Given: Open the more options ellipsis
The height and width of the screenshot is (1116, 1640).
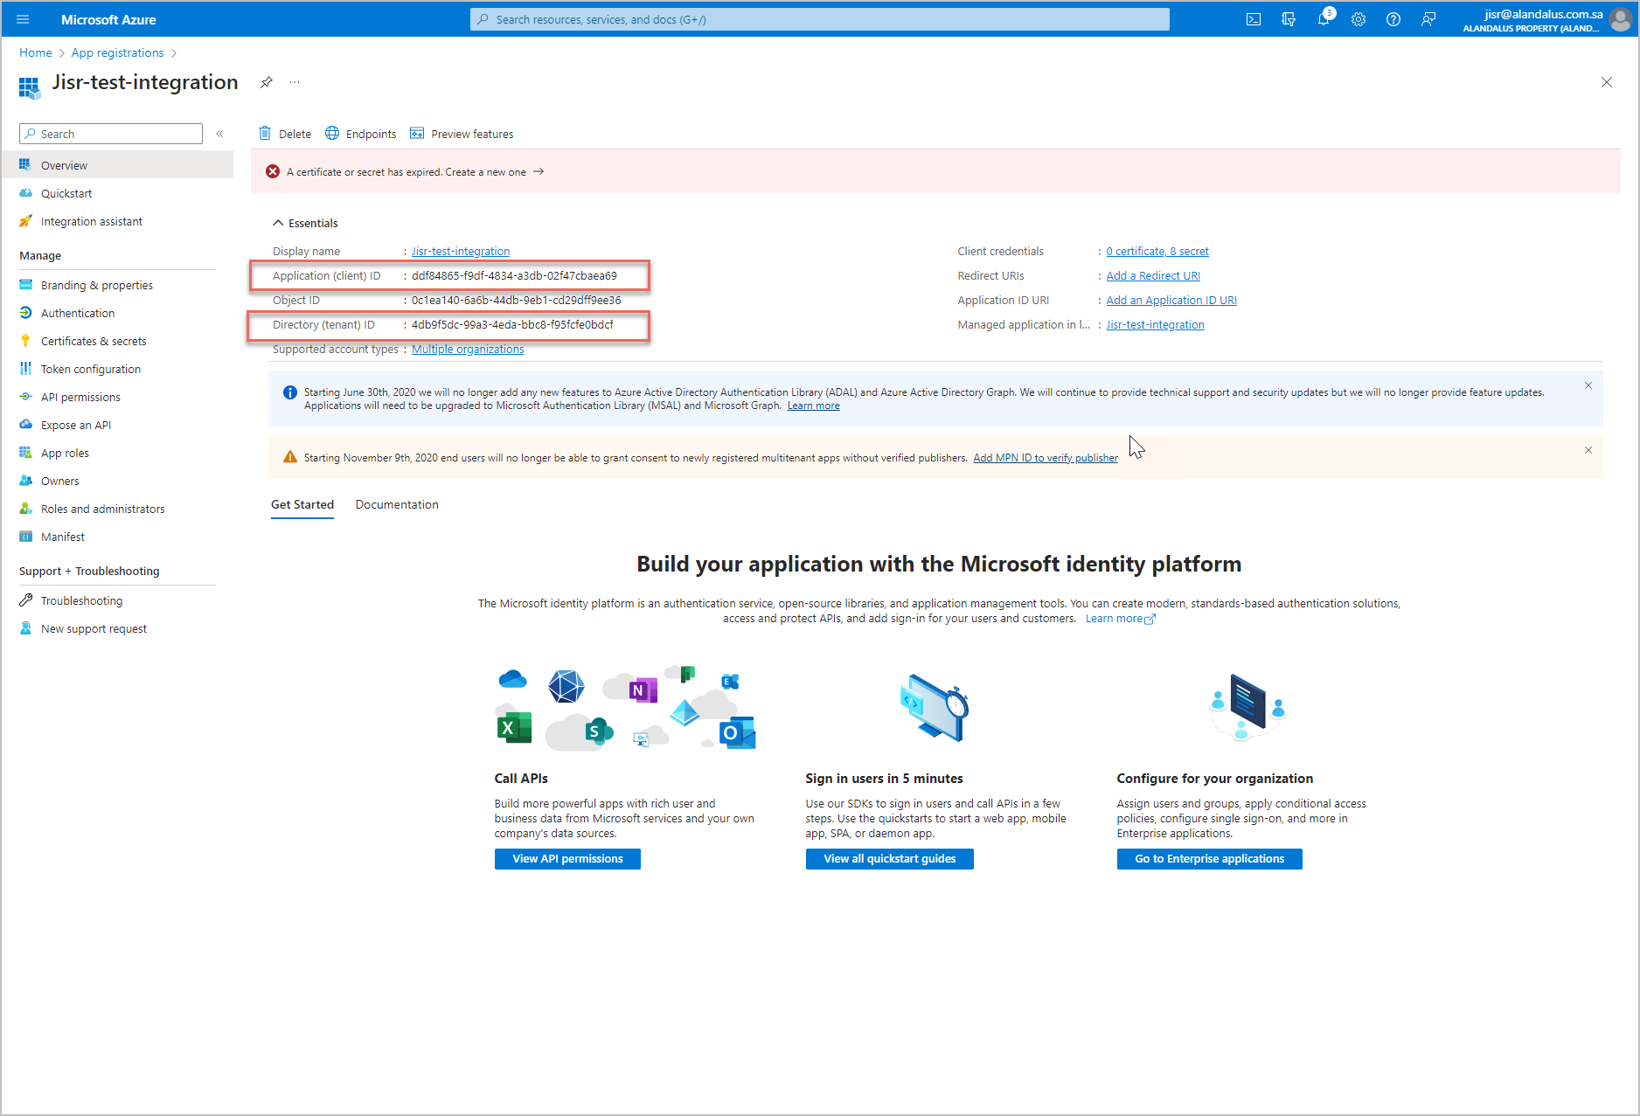Looking at the screenshot, I should (295, 82).
